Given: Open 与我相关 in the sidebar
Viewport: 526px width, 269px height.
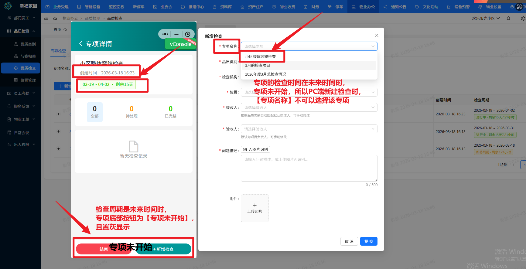Looking at the screenshot, I should (x=21, y=56).
